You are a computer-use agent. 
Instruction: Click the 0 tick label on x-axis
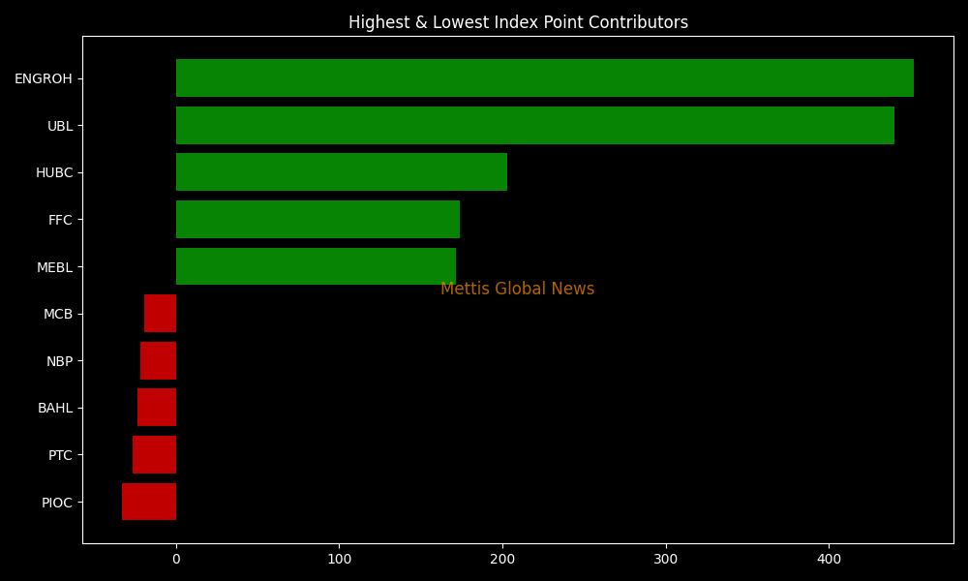(176, 559)
